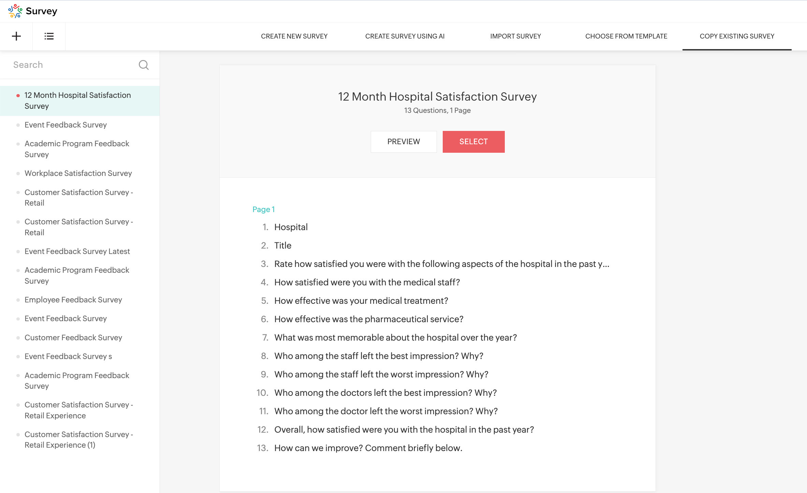The height and width of the screenshot is (493, 807).
Task: Choose Event Feedback Survey s entry
Action: coord(68,356)
